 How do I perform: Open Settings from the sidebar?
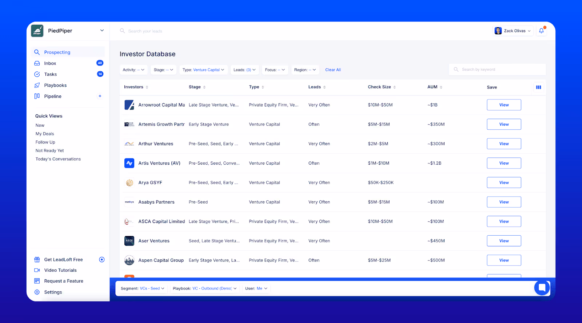pyautogui.click(x=53, y=292)
